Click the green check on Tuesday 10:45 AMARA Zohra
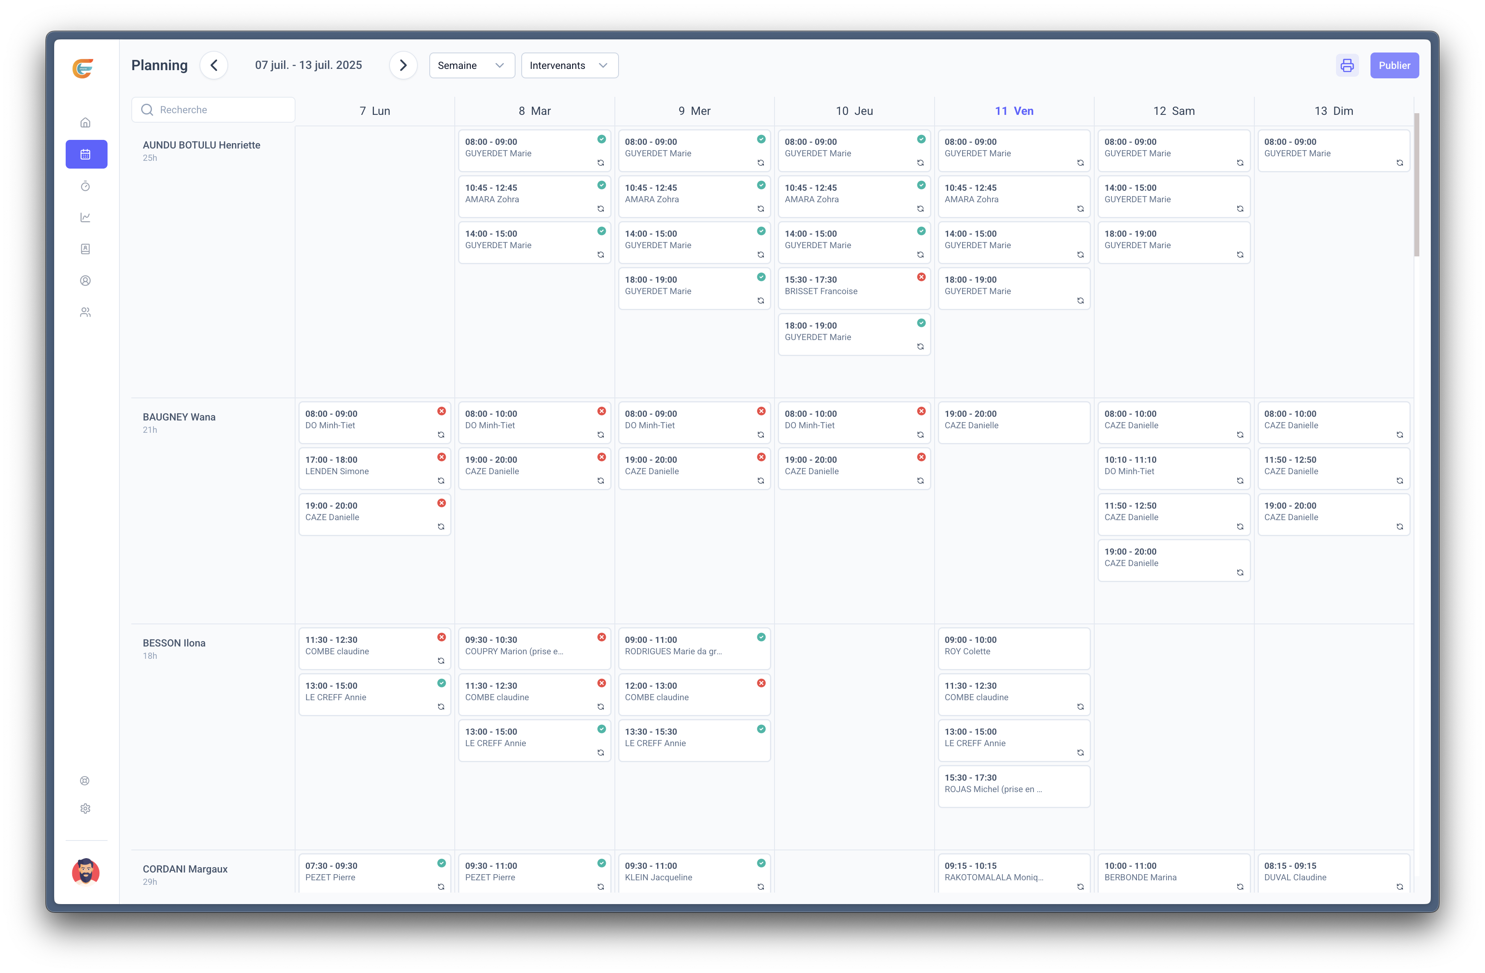 [x=601, y=185]
